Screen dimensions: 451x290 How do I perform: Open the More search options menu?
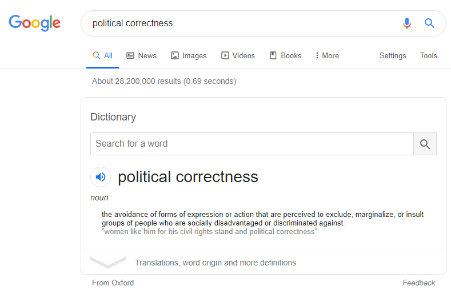click(327, 55)
